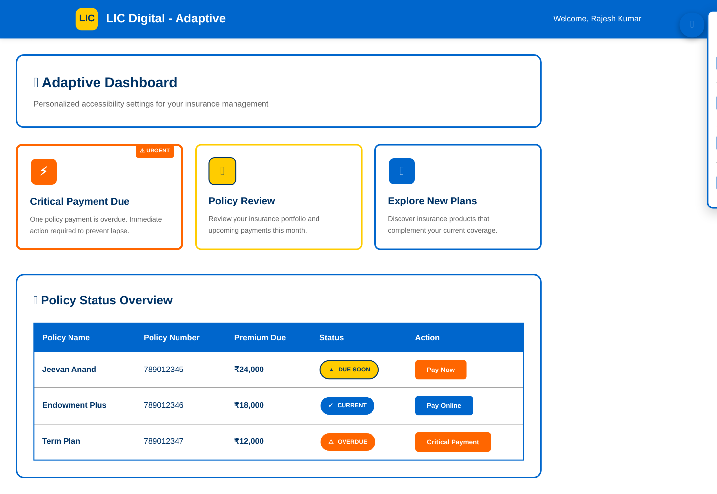Screen dimensions: 717x494
Task: Open the round accessibility settings button
Action: pos(691,24)
